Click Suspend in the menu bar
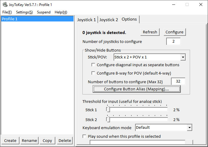The width and height of the screenshot is (208, 147). coord(44,12)
